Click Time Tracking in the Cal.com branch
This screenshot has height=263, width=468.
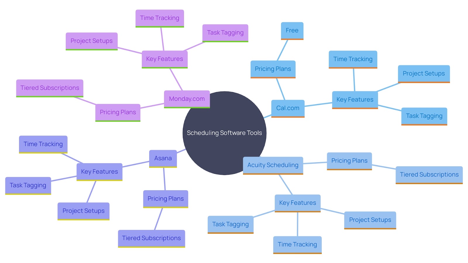pyautogui.click(x=353, y=60)
